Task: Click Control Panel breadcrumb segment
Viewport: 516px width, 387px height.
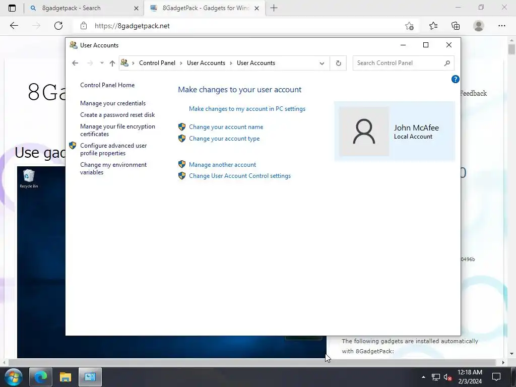Action: tap(157, 63)
